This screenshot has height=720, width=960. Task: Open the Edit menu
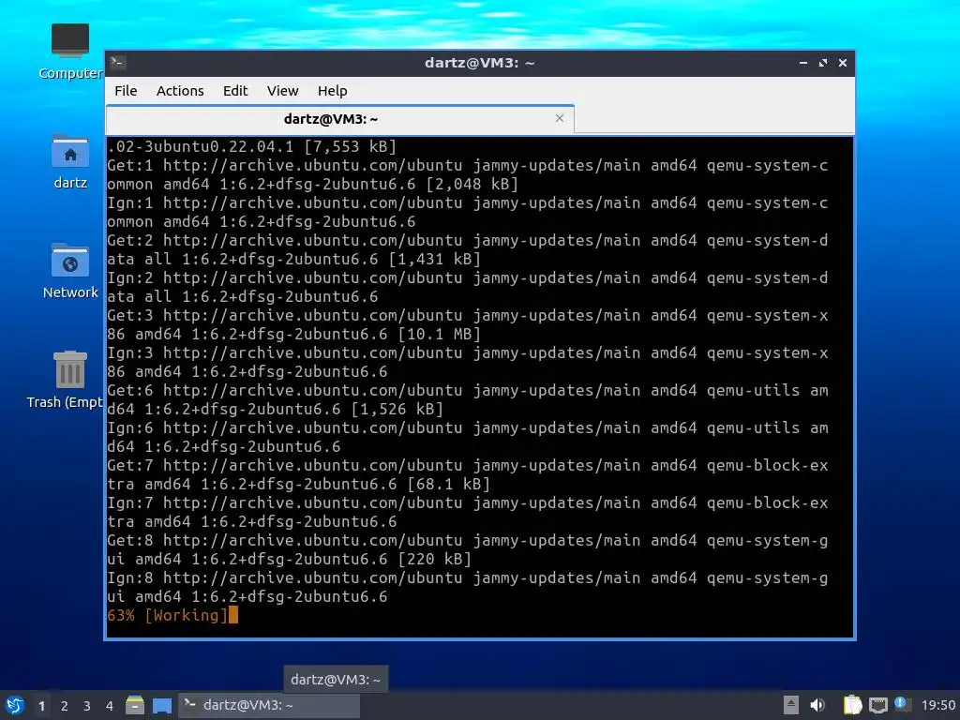[235, 91]
